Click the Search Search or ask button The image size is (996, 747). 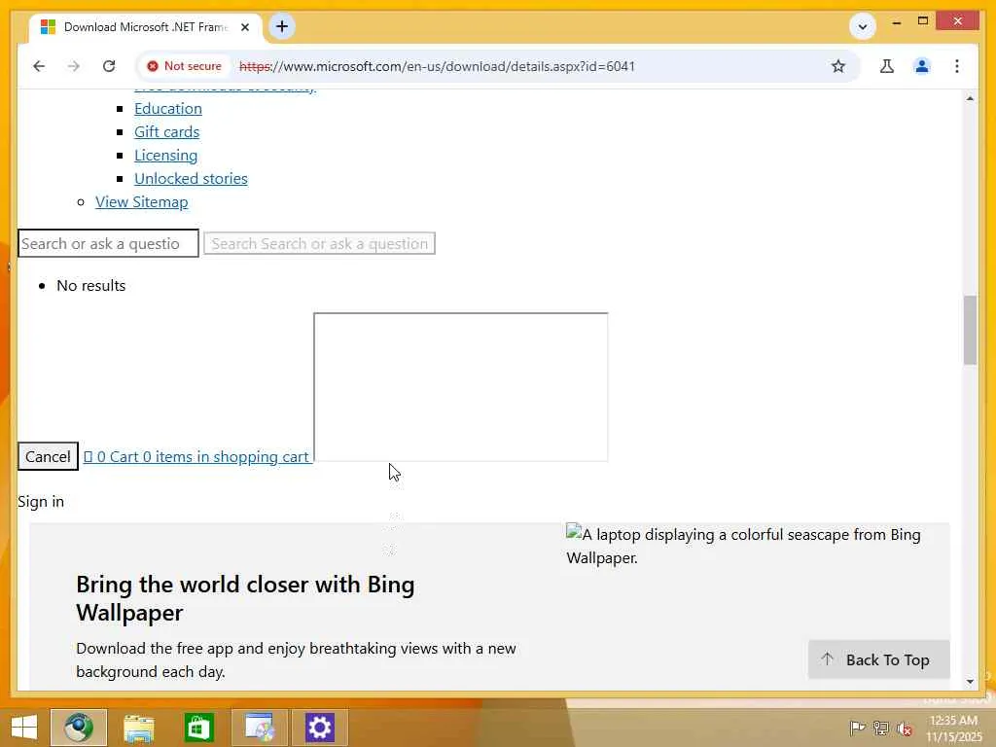click(319, 243)
